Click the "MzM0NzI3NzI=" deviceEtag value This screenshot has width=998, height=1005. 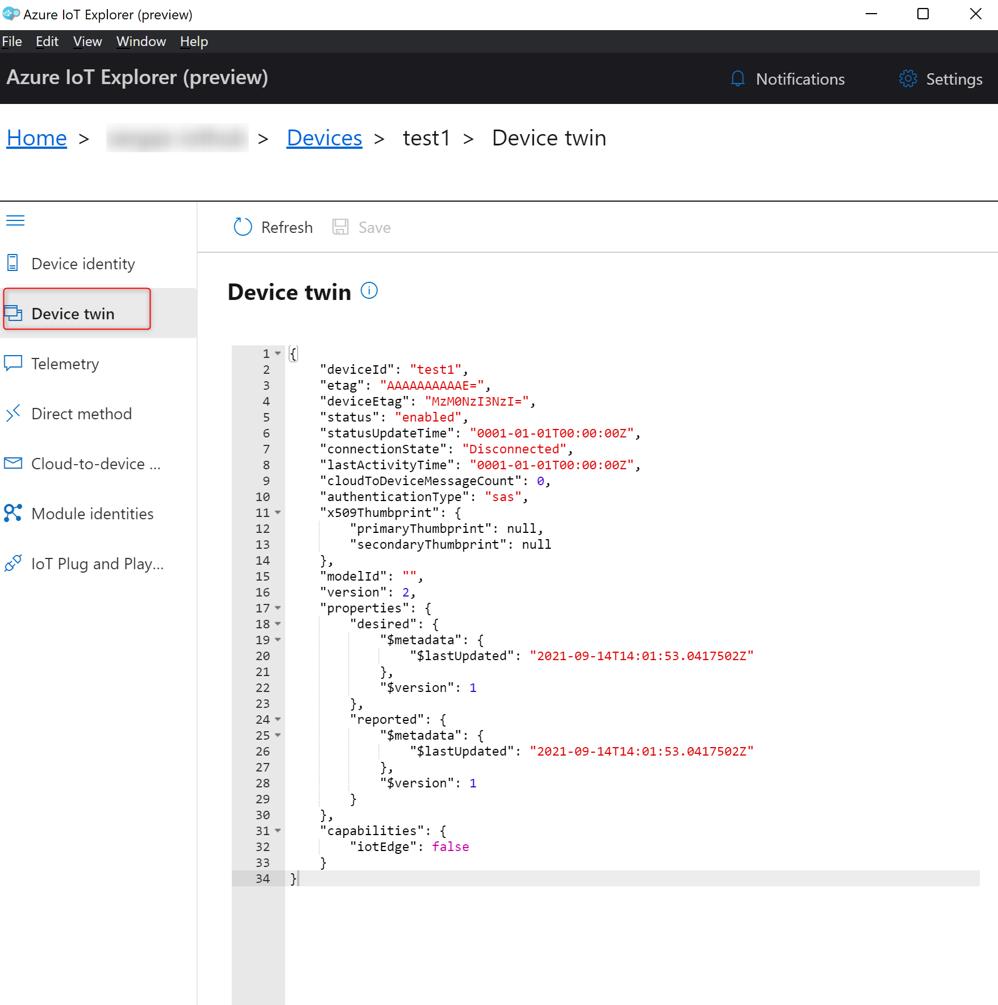(477, 401)
